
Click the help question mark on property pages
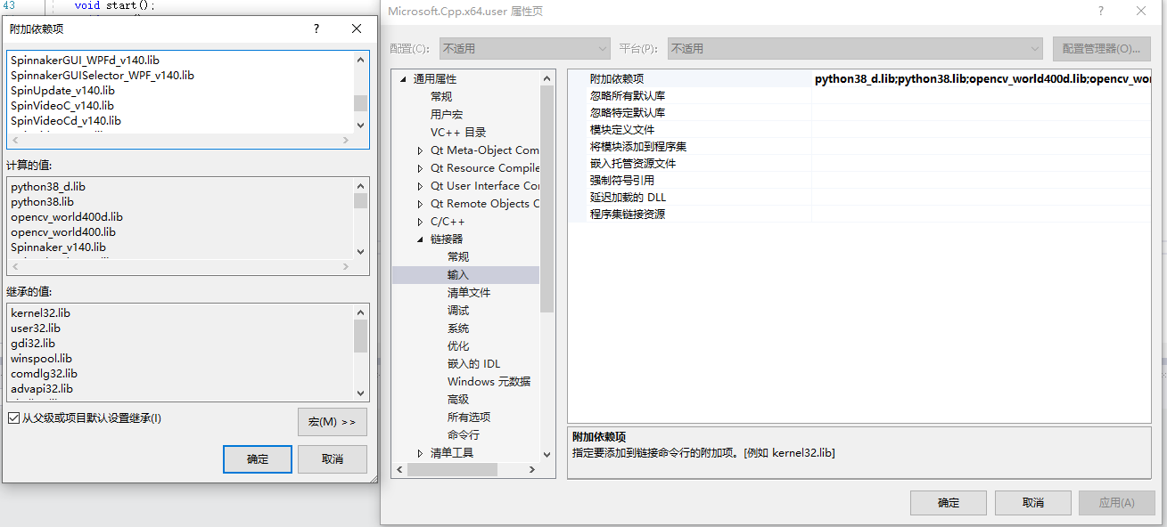(x=1101, y=11)
